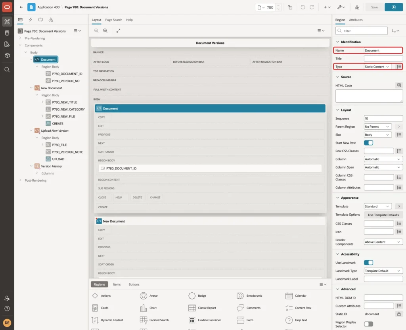Open the Slot Body dropdown
Screen dimensions: 406x330
click(x=377, y=135)
